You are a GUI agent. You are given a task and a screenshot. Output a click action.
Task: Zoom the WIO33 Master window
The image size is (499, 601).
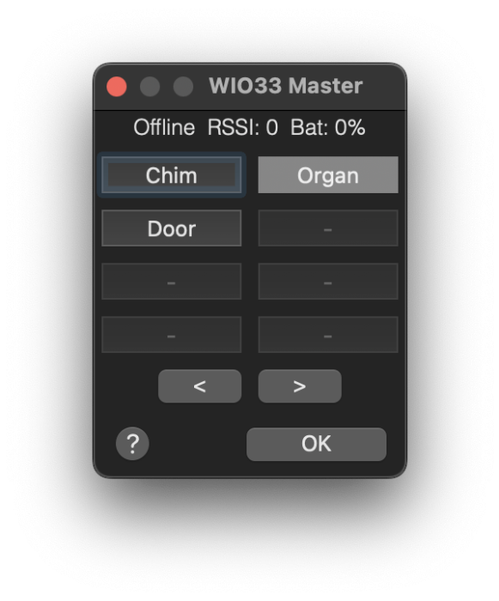click(x=183, y=87)
